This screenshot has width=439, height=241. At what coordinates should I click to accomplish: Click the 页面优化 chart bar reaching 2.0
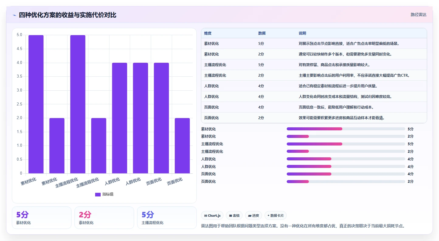[182, 146]
